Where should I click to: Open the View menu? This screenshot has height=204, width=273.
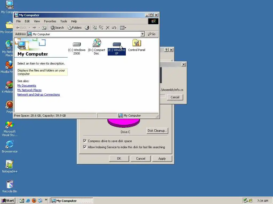pos(37,21)
